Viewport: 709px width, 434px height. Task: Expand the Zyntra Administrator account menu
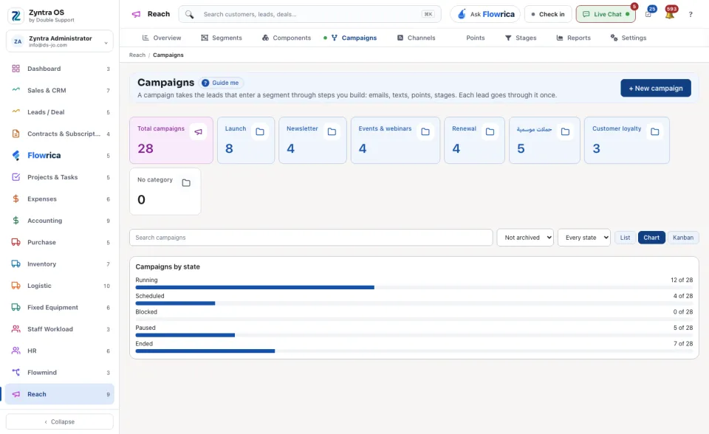coord(60,41)
